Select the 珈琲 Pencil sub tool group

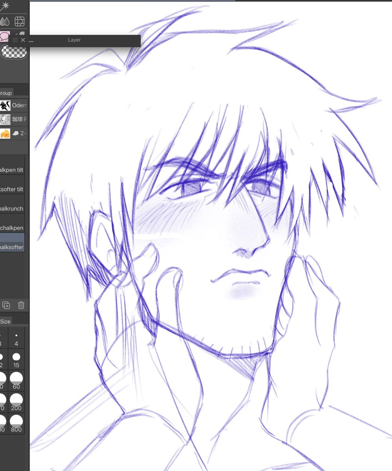click(13, 119)
